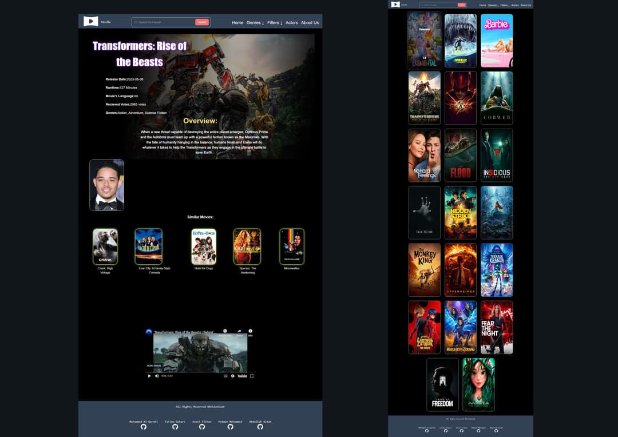618x437 pixels.
Task: Open the first GitHub icon in grid page footer
Action: pyautogui.click(x=427, y=431)
